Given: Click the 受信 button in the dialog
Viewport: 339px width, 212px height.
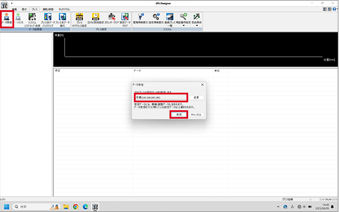Looking at the screenshot, I should 179,114.
